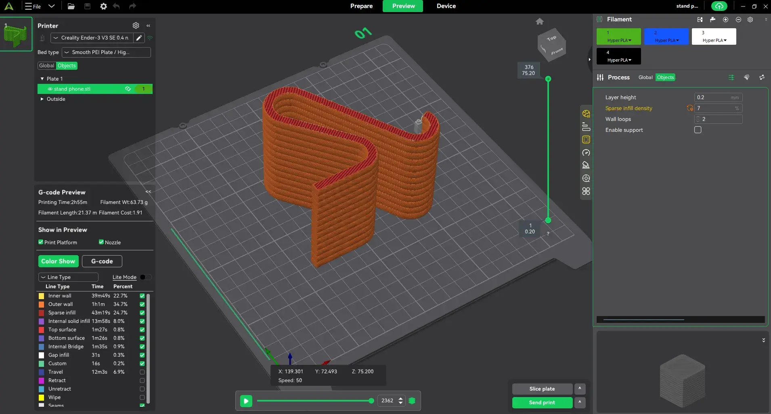Click the undo arrow in top toolbar
Image resolution: width=771 pixels, height=414 pixels.
coord(116,6)
